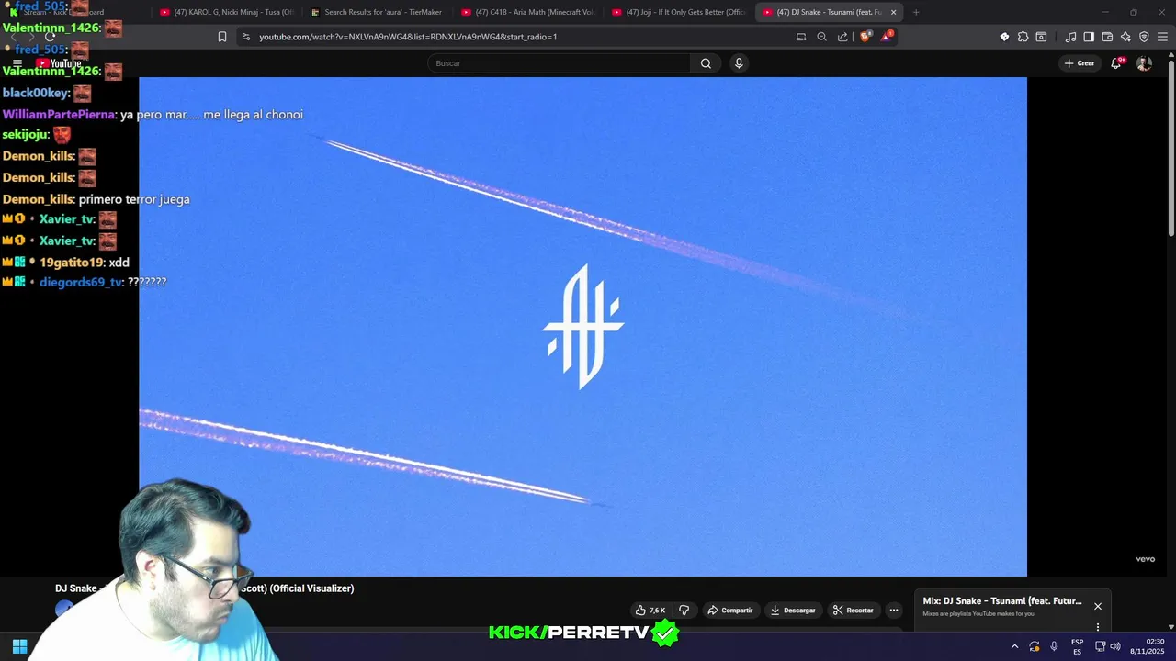
Task: Click the Brave diamond rewards toolbar icon
Action: point(1004,37)
